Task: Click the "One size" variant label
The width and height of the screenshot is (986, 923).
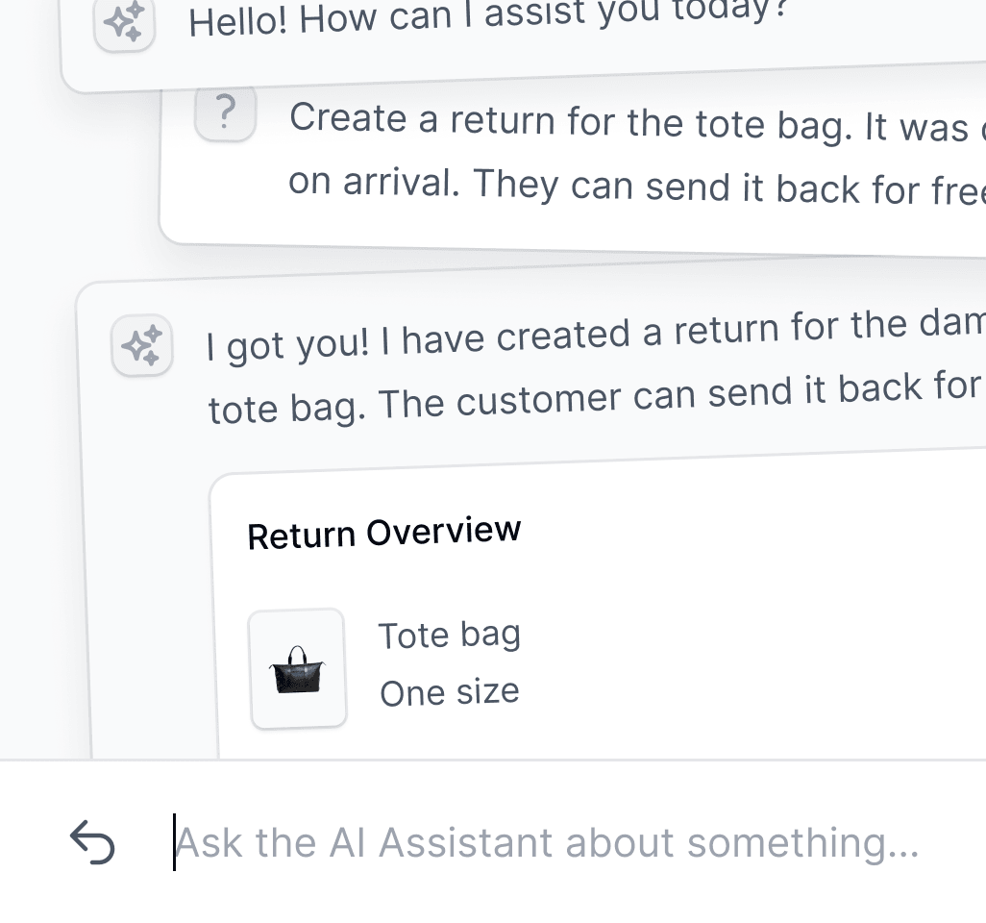Action: pyautogui.click(x=450, y=692)
